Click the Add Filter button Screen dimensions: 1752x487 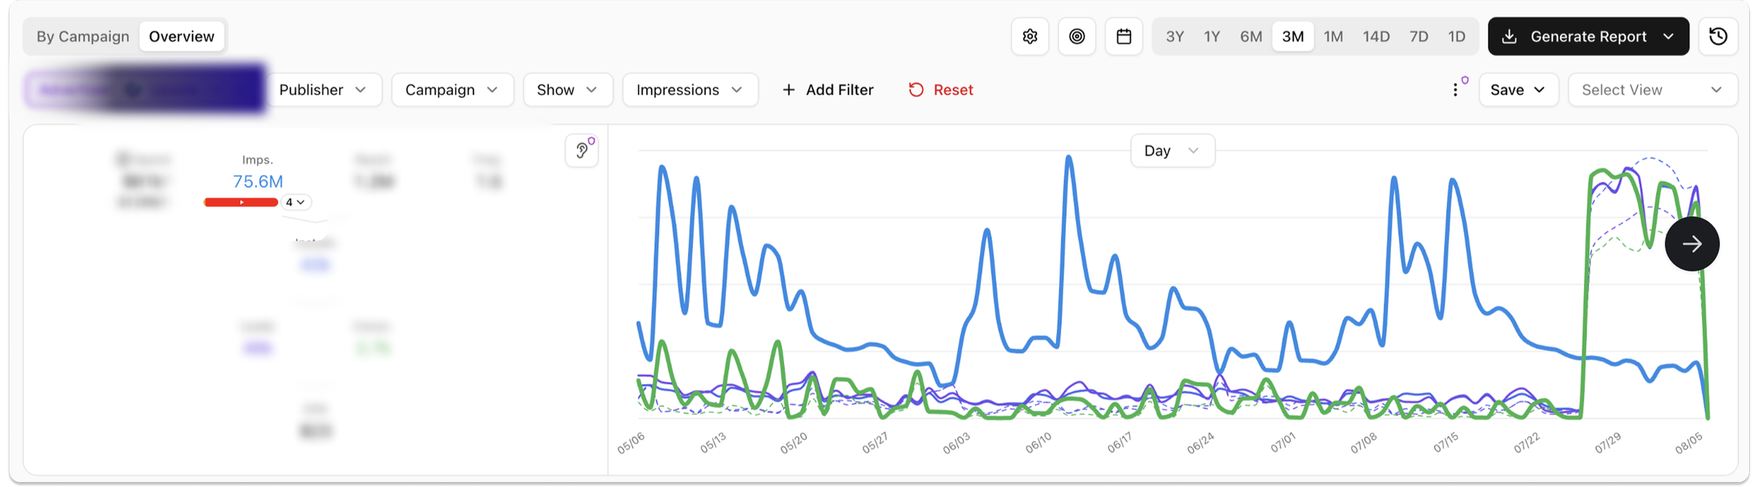828,90
